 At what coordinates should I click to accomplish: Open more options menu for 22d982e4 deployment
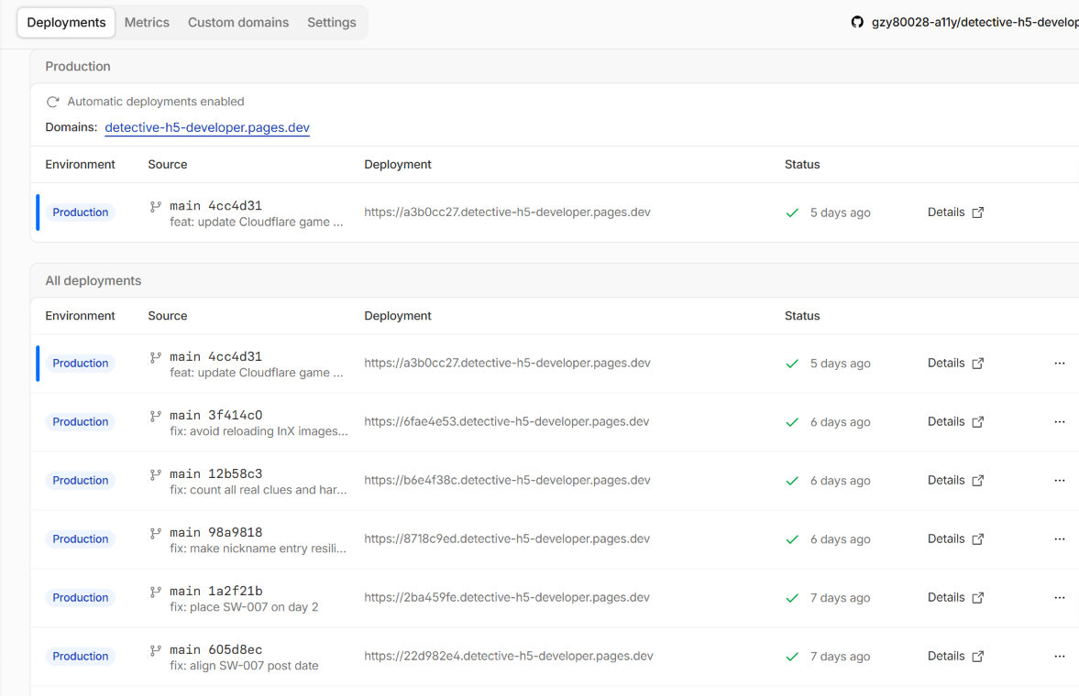point(1059,656)
